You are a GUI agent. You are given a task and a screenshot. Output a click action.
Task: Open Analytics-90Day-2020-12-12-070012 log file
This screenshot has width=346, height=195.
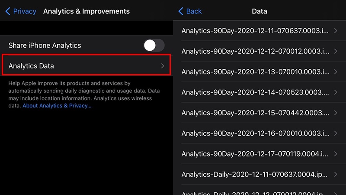(255, 51)
